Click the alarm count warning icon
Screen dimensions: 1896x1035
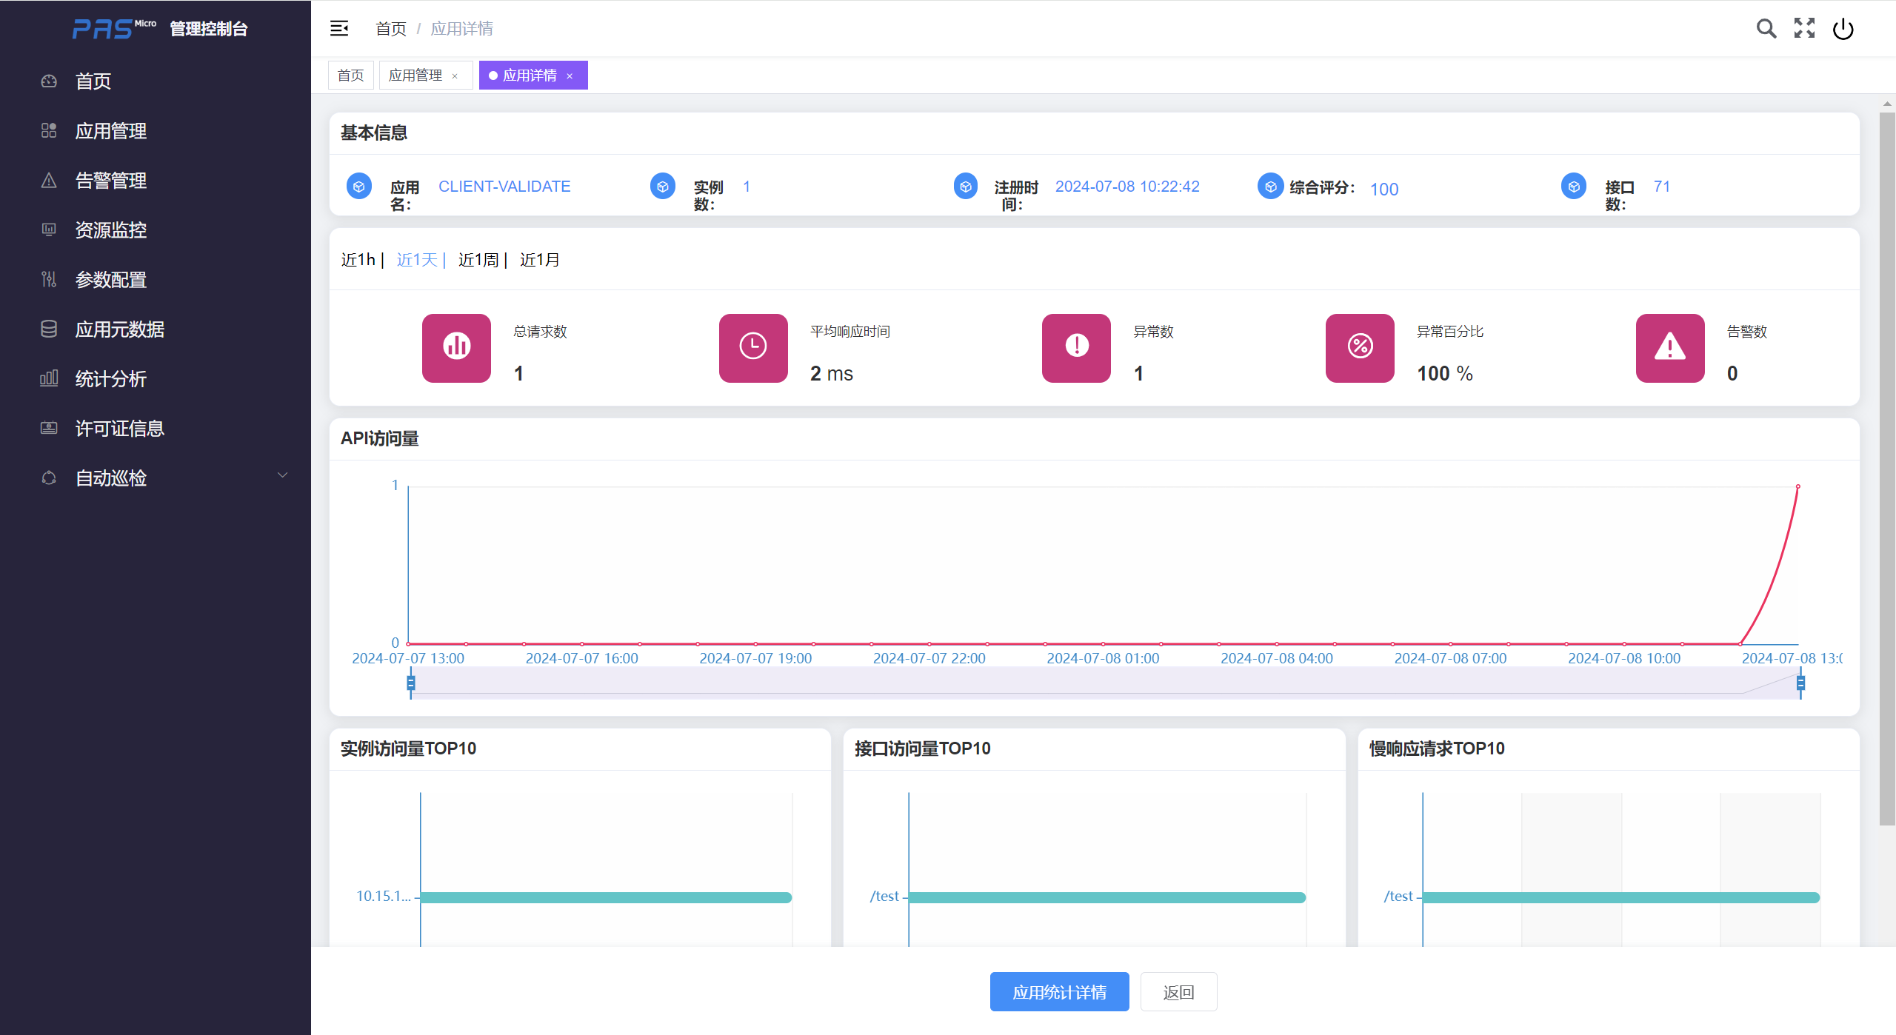pyautogui.click(x=1670, y=348)
